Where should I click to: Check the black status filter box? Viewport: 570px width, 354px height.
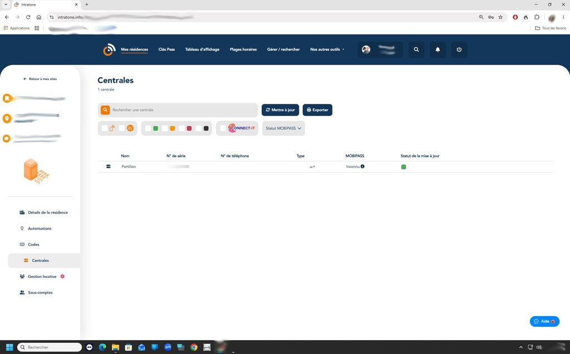coord(199,128)
